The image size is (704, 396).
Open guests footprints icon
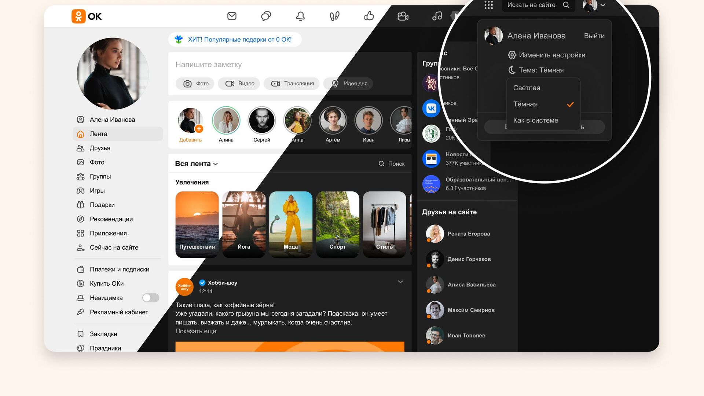click(334, 16)
